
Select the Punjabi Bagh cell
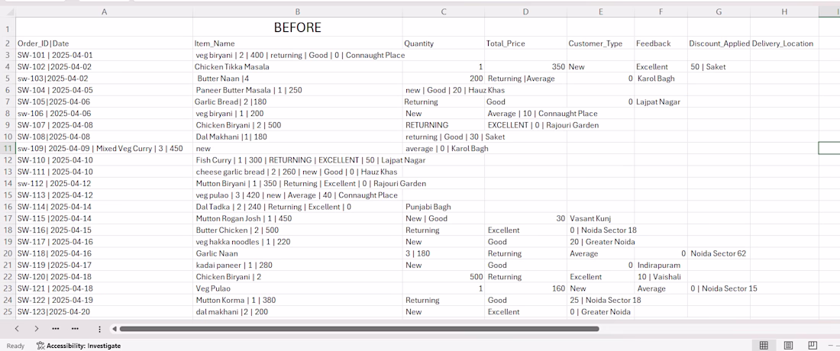[x=444, y=207]
